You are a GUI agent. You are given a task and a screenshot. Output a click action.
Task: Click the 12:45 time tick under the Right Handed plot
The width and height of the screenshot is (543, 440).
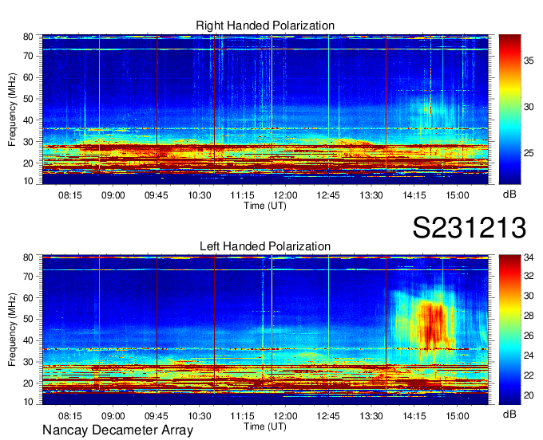(328, 195)
